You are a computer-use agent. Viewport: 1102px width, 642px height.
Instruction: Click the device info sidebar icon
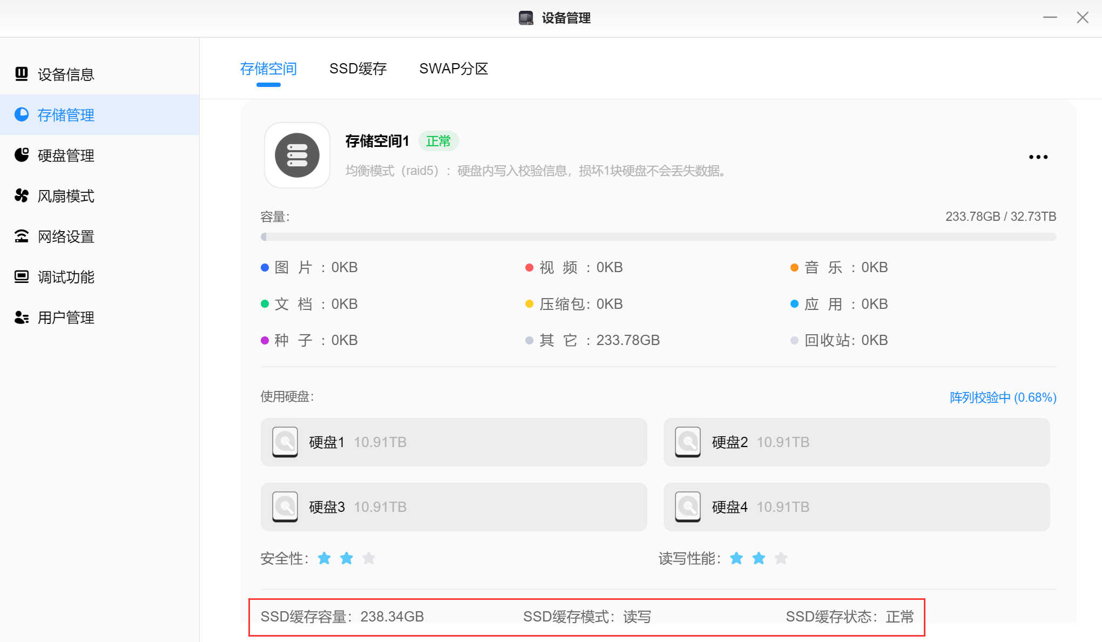(x=22, y=74)
